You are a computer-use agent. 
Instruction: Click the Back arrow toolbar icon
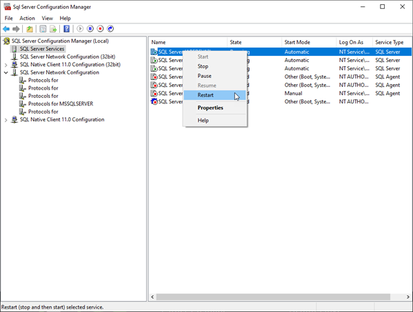coord(6,29)
